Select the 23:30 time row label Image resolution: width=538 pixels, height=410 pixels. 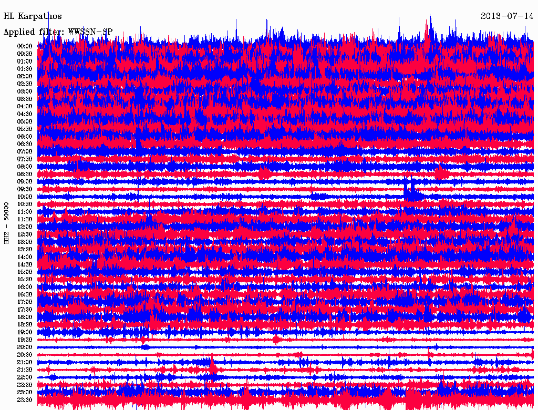25,400
